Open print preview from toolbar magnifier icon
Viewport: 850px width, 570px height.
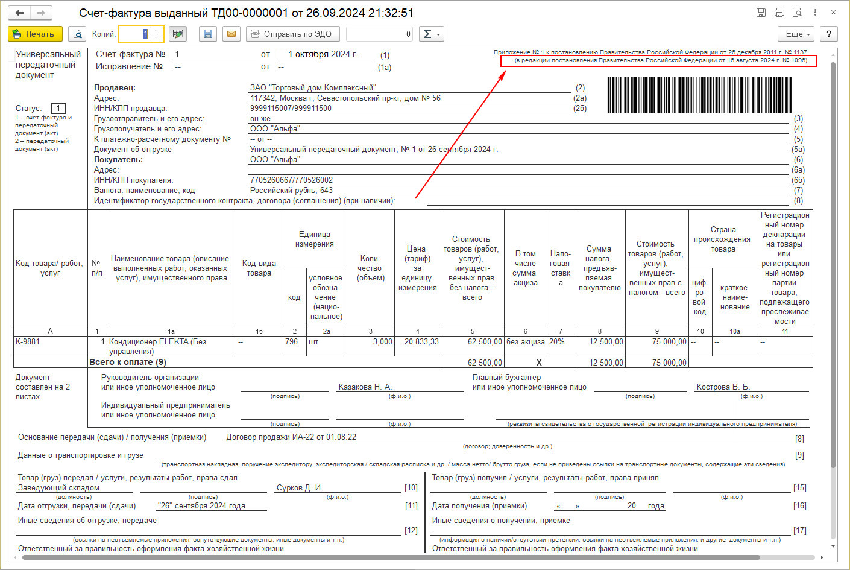pyautogui.click(x=77, y=34)
